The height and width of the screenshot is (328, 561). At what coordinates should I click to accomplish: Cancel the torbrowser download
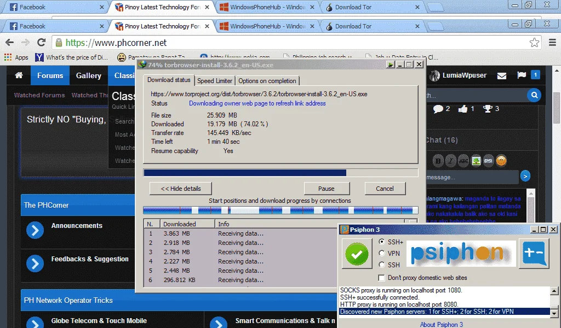tap(385, 189)
